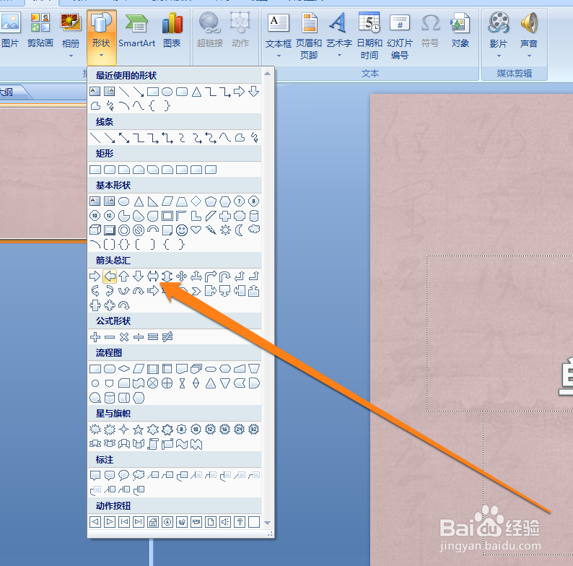
Task: Insert a chart via 图表
Action: coord(172,30)
